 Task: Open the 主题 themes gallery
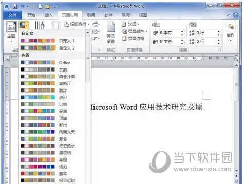11,32
